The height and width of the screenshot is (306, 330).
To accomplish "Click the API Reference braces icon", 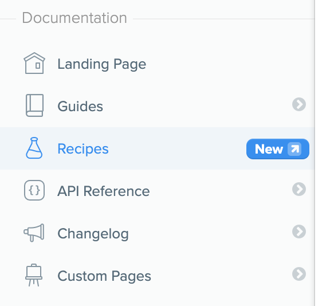I will [34, 190].
